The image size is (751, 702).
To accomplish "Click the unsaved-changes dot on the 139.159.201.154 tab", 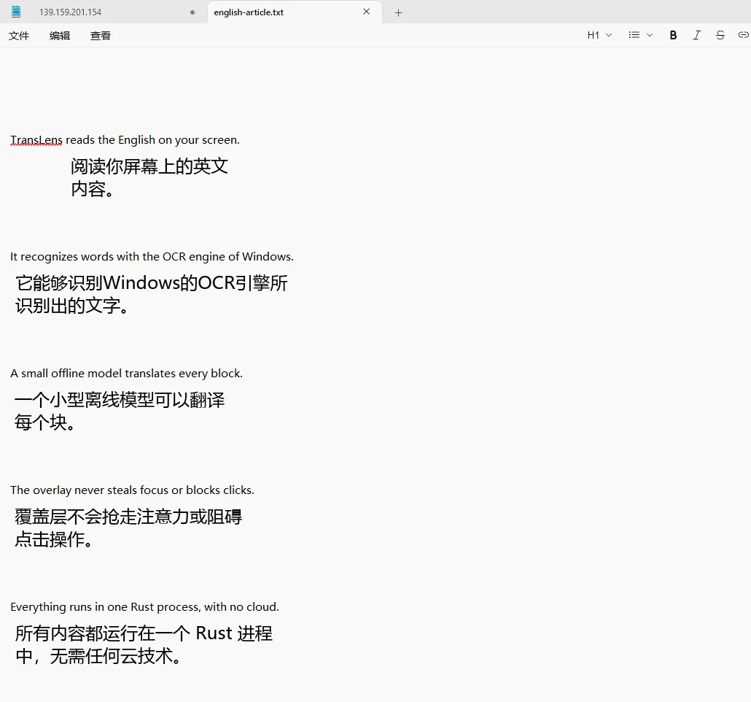I will pos(192,12).
